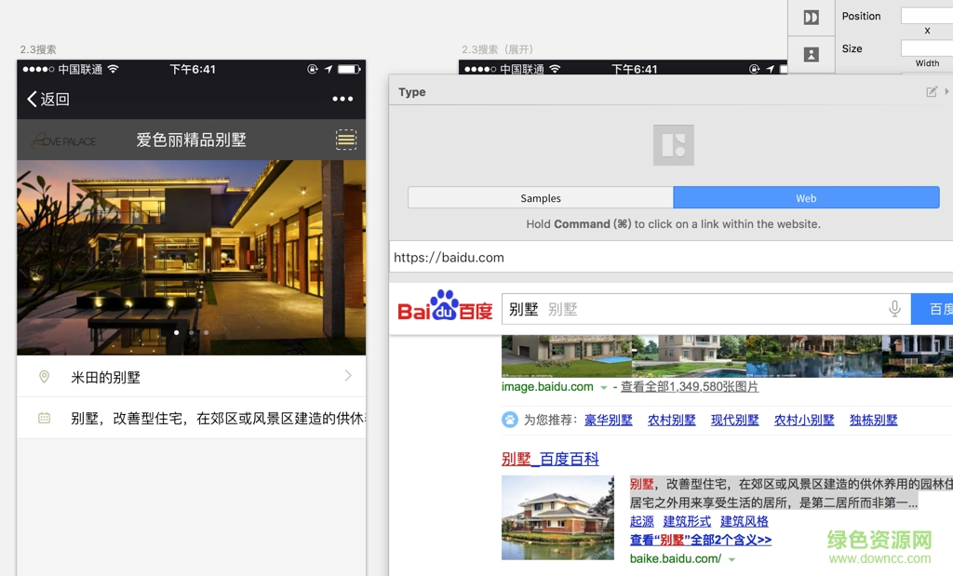Screen dimensions: 953x576
Task: Click the location pin icon beside 米田的别墅
Action: tap(44, 377)
